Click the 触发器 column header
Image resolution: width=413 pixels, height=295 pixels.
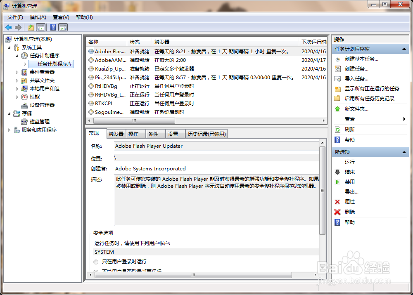click(x=225, y=42)
